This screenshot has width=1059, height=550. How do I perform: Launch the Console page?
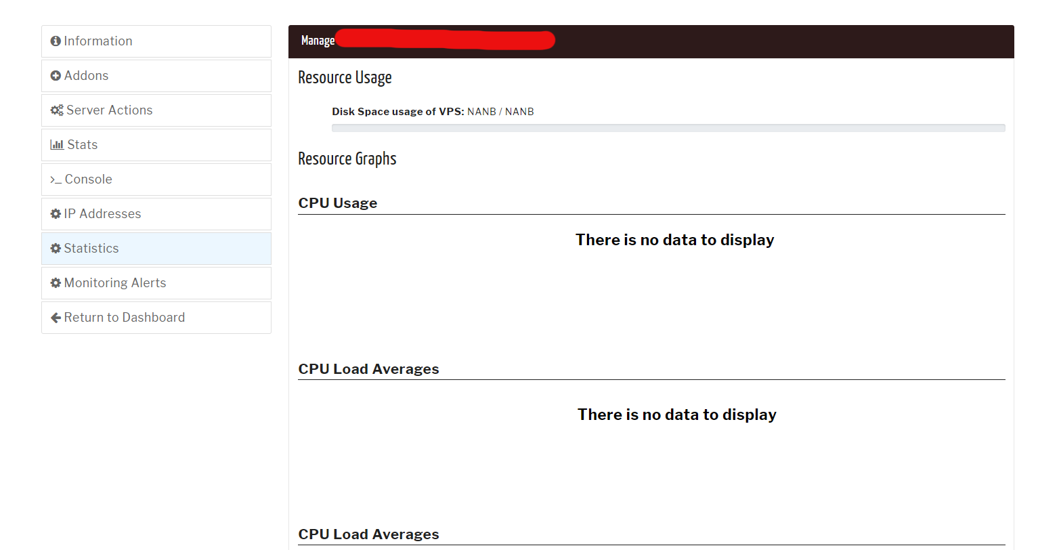click(x=88, y=179)
